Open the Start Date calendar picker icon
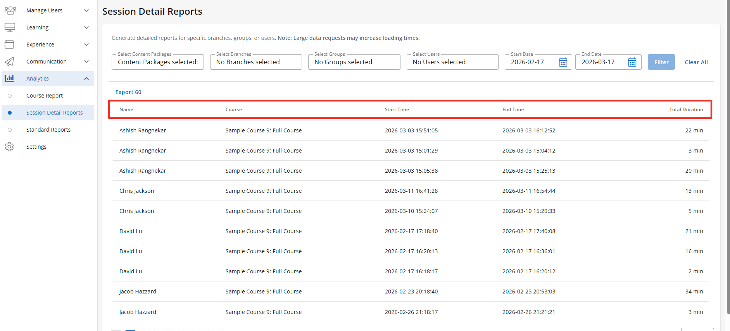The height and width of the screenshot is (331, 730). (563, 62)
